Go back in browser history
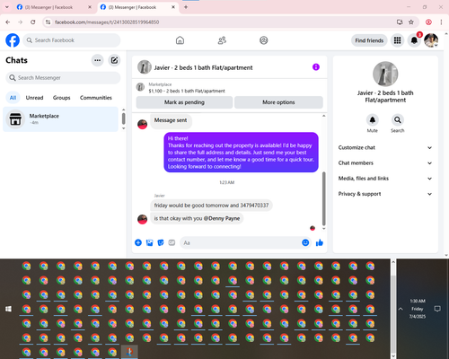This screenshot has width=449, height=359. (x=8, y=22)
